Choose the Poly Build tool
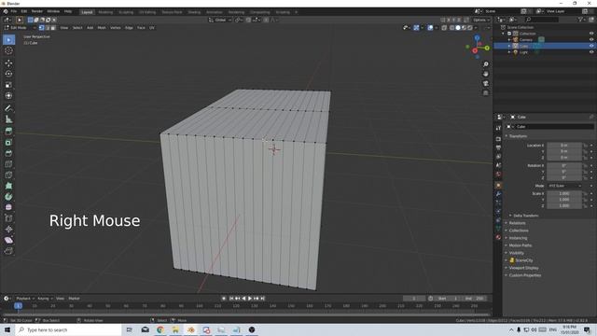 [x=8, y=186]
